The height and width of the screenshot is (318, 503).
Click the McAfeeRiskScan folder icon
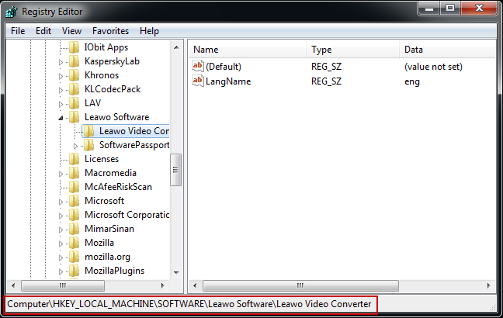(74, 187)
